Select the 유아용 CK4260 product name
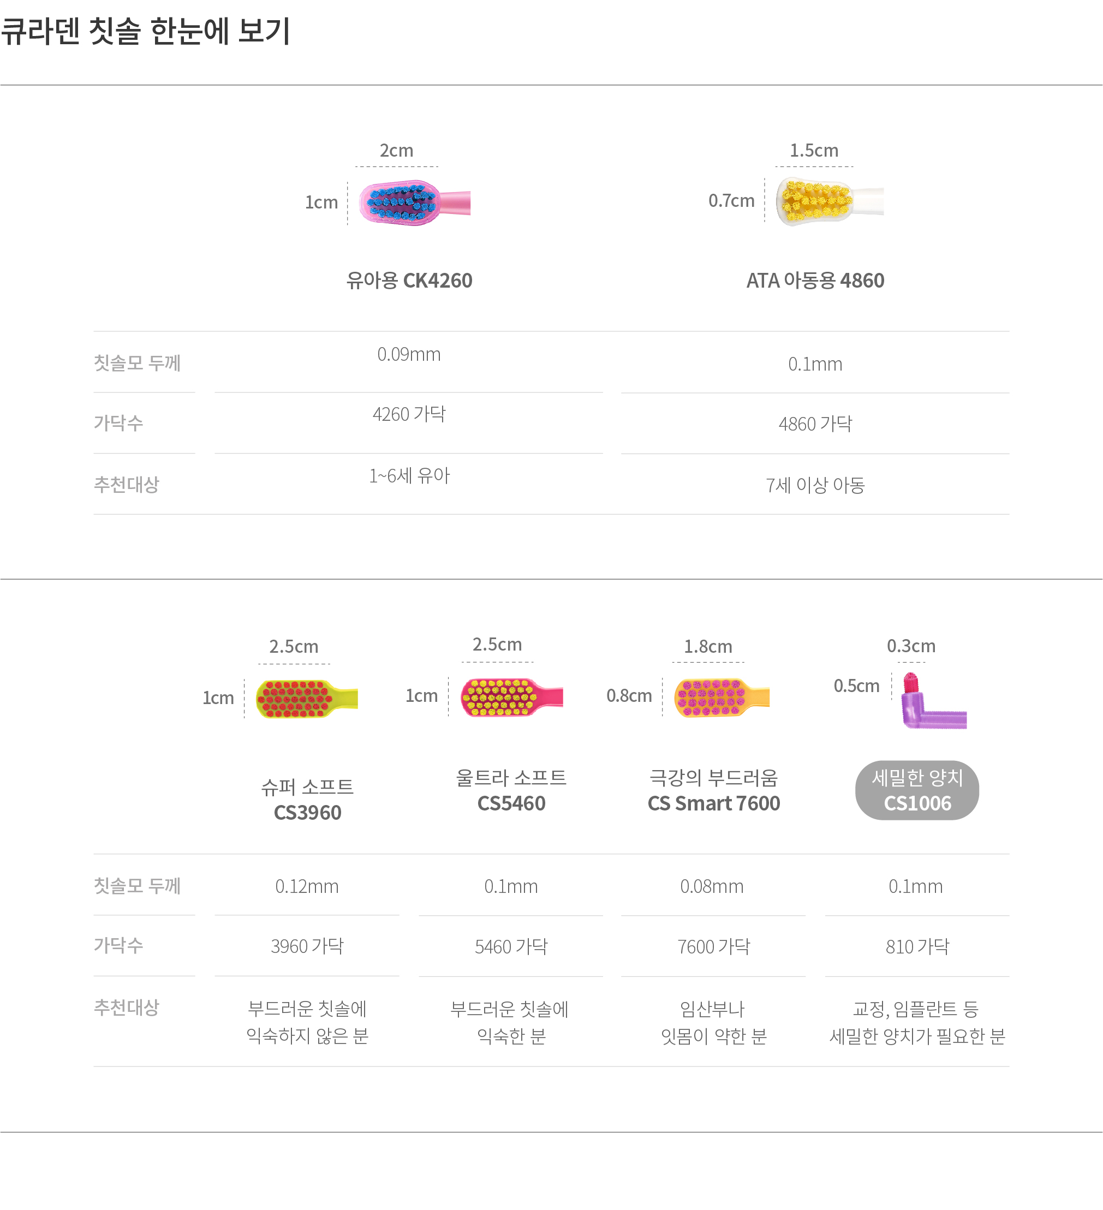The image size is (1103, 1210). (x=409, y=281)
